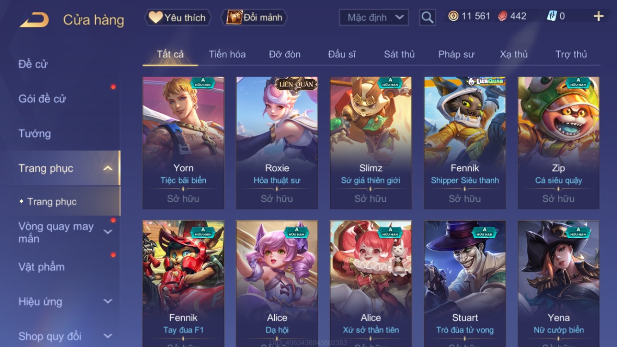Image resolution: width=617 pixels, height=347 pixels.
Task: Expand Vòng quay may mắn section
Action: click(x=108, y=232)
